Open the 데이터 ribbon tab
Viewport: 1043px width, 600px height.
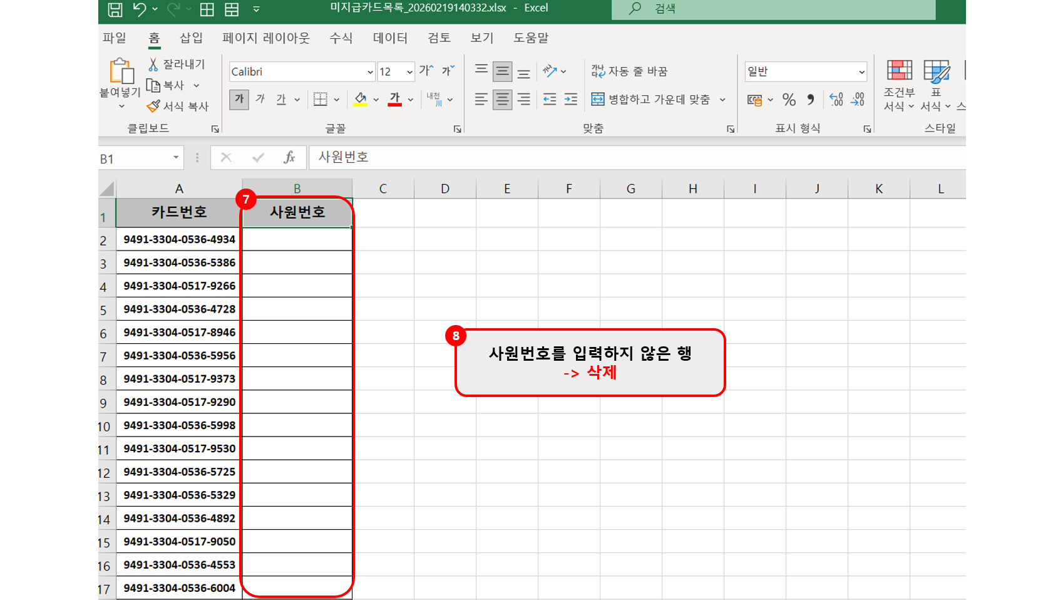[x=390, y=38]
